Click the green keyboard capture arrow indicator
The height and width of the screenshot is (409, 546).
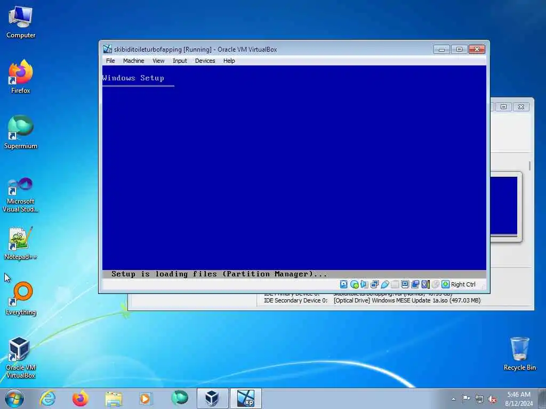click(445, 284)
